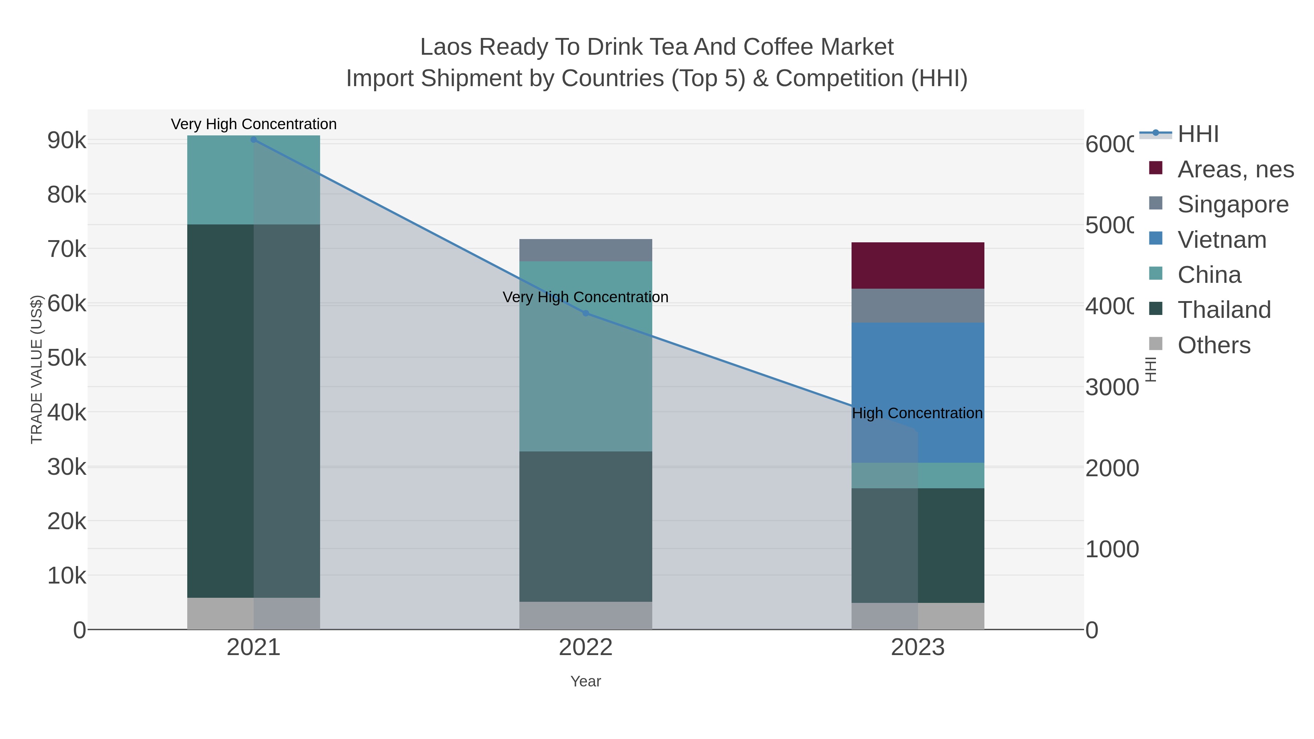Click the 'Year' x-axis title
This screenshot has width=1314, height=739.
tap(585, 681)
